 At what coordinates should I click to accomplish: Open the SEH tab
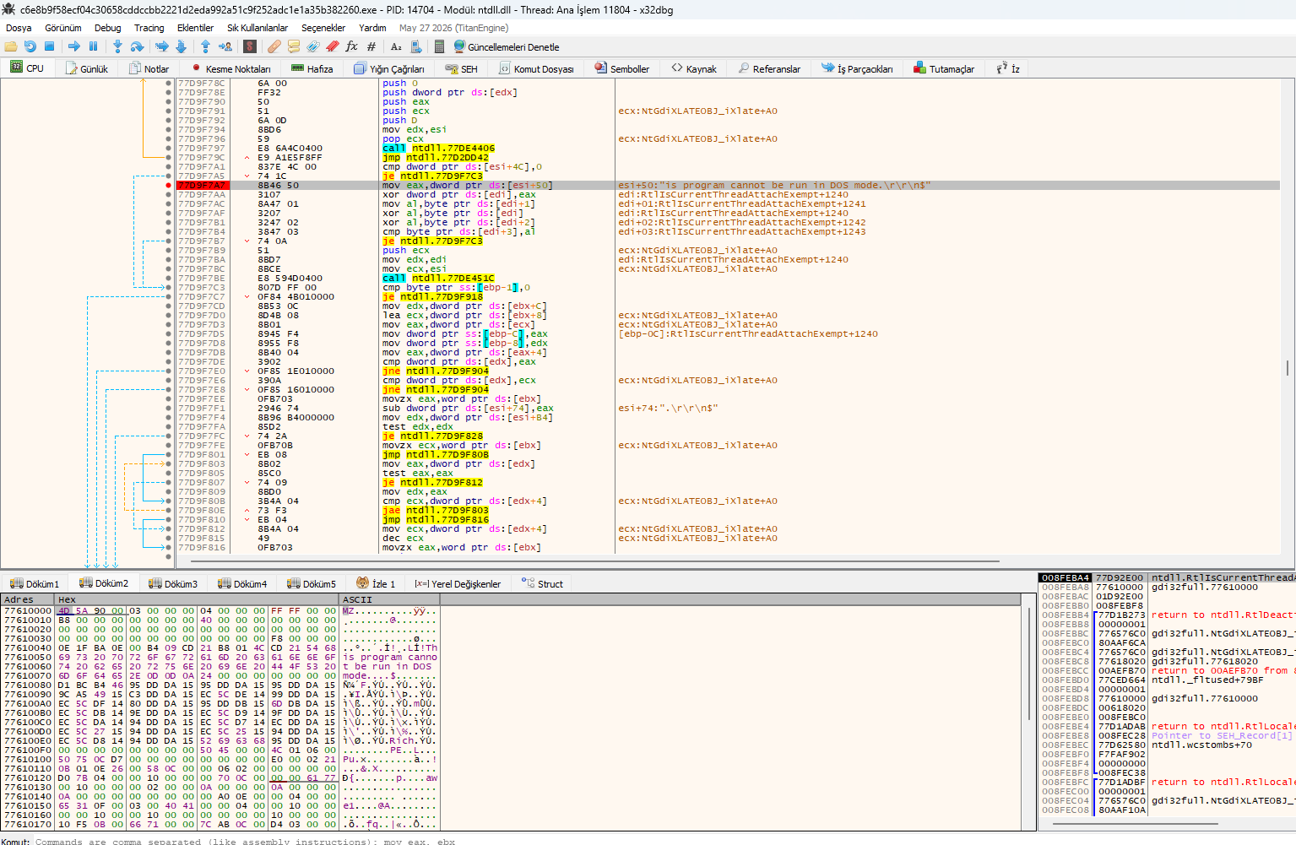point(462,69)
